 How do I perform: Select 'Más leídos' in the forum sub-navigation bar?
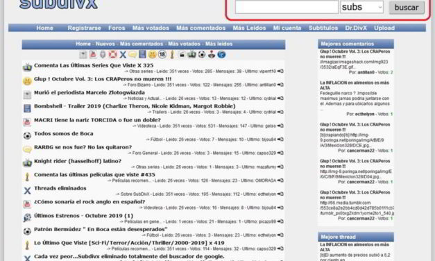point(219,44)
